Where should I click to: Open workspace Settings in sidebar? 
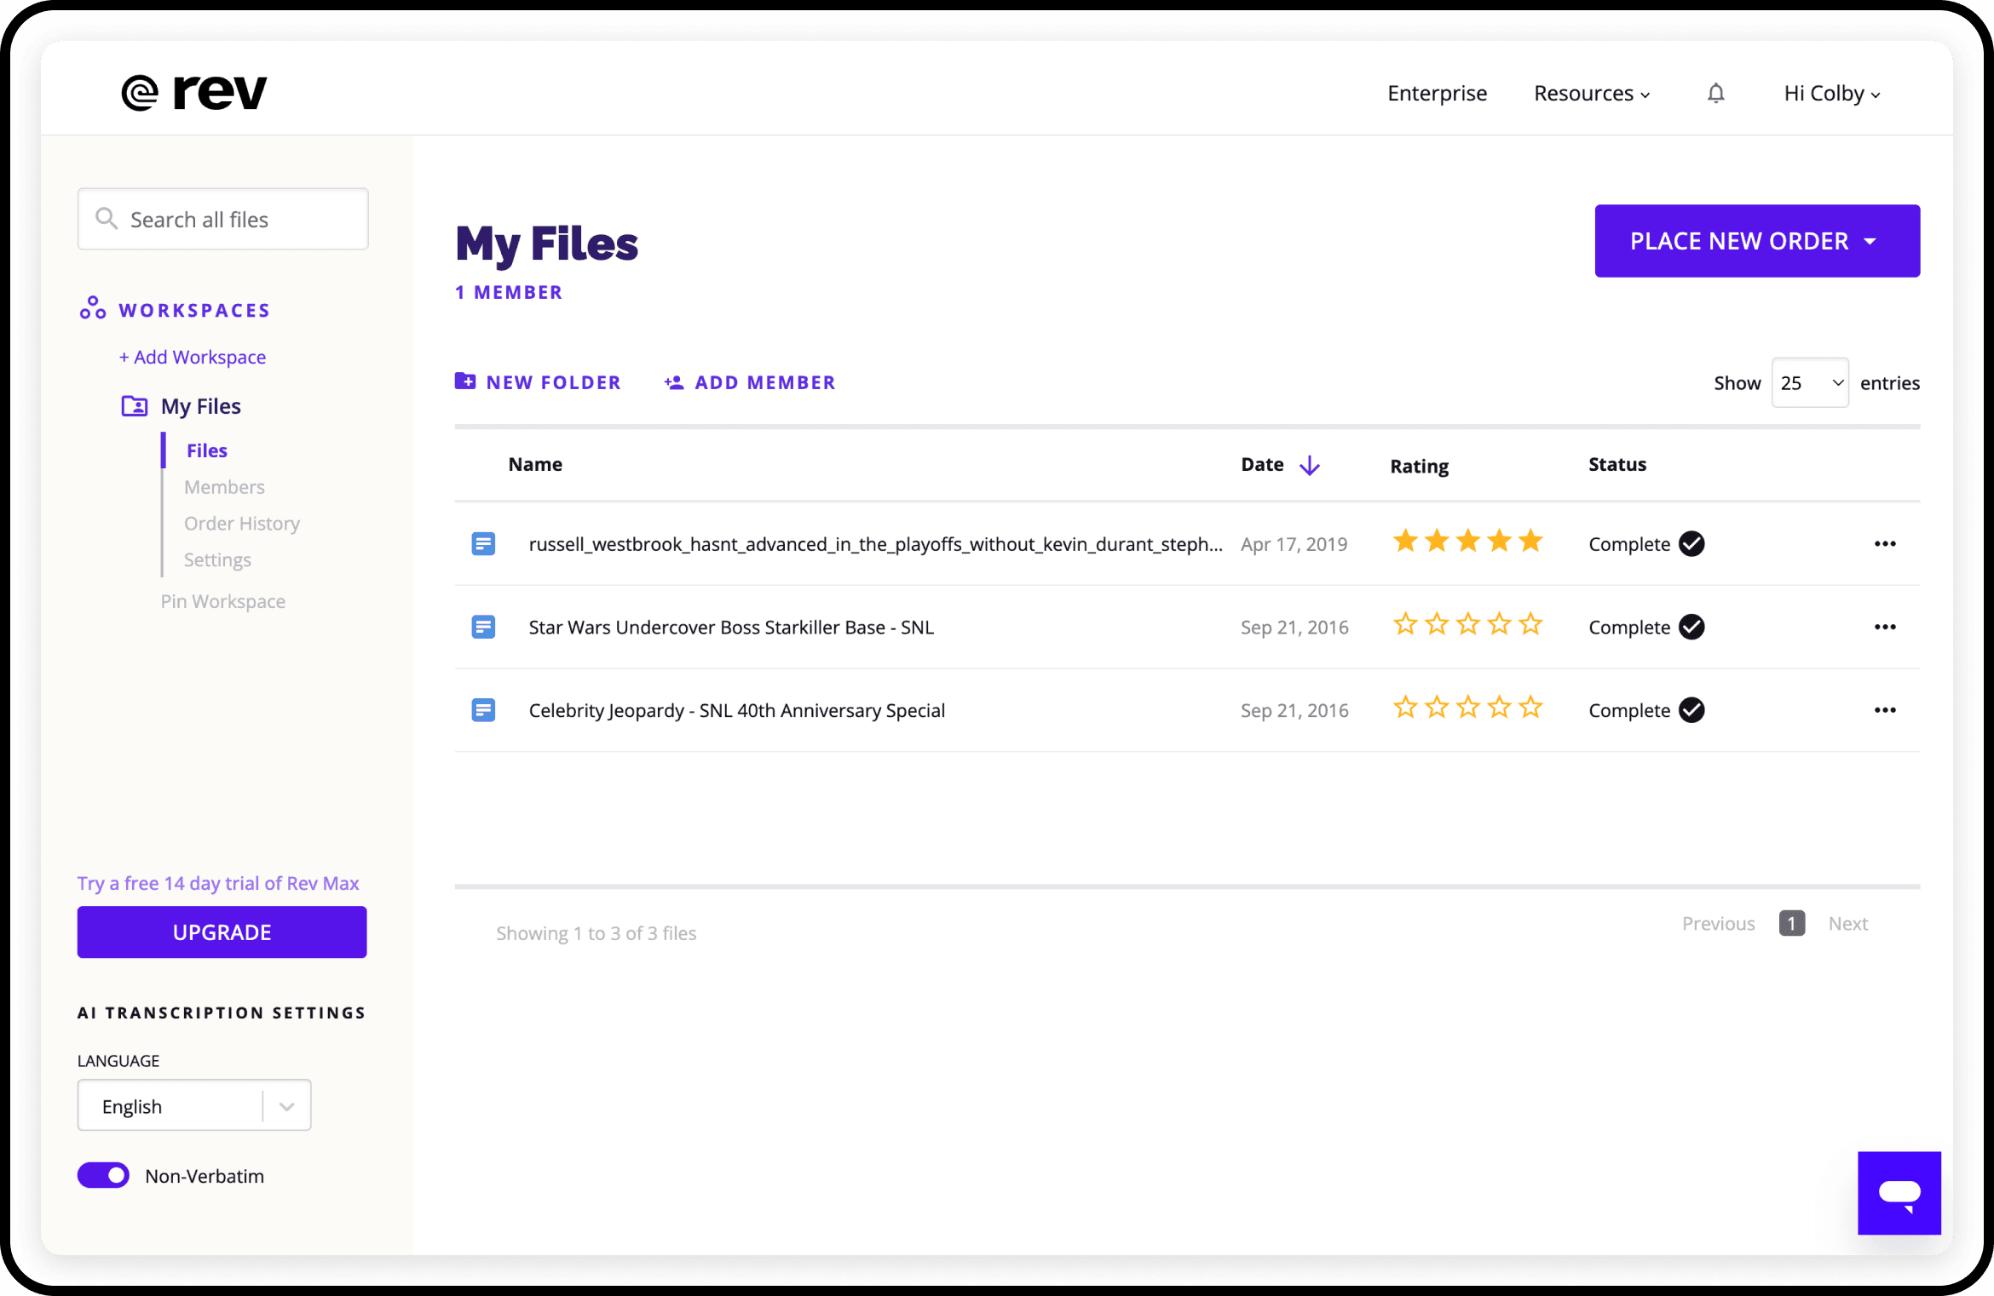pyautogui.click(x=217, y=560)
